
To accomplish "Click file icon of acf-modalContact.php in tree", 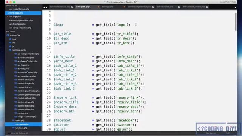I will pyautogui.click(x=16, y=72).
